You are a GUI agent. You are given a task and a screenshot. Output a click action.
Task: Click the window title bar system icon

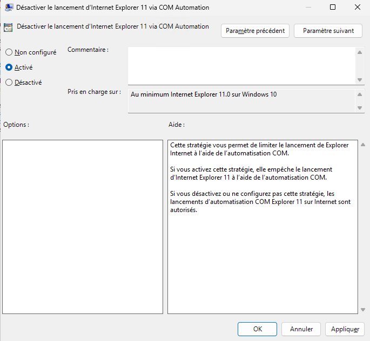(9, 8)
